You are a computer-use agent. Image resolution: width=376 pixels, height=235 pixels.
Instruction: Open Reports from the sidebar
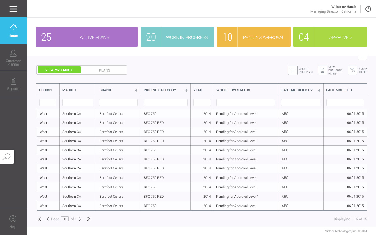pyautogui.click(x=13, y=84)
